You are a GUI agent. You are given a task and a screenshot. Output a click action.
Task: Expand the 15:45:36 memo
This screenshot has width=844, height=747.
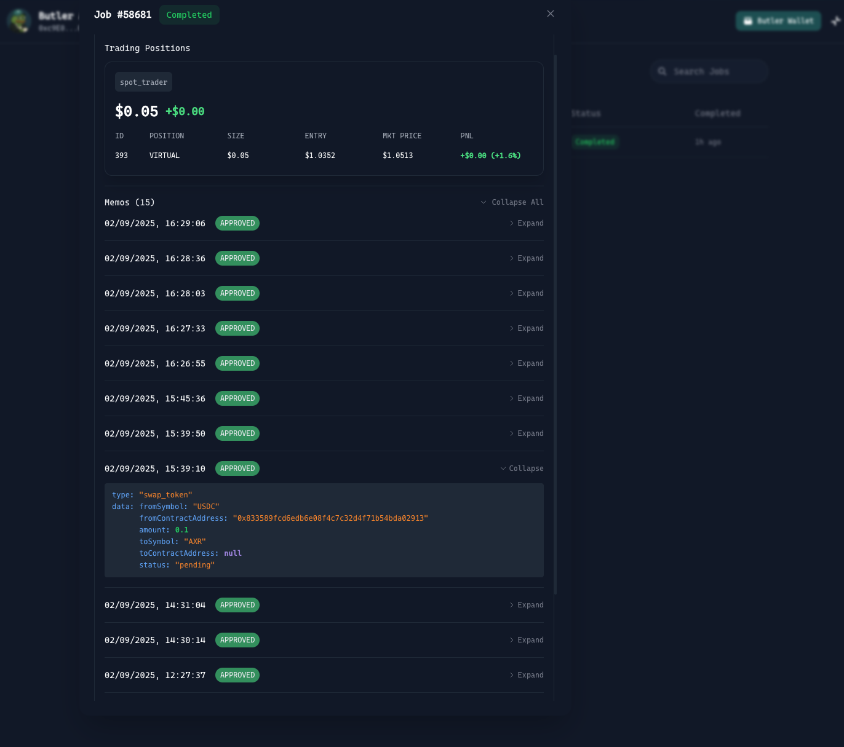point(527,398)
